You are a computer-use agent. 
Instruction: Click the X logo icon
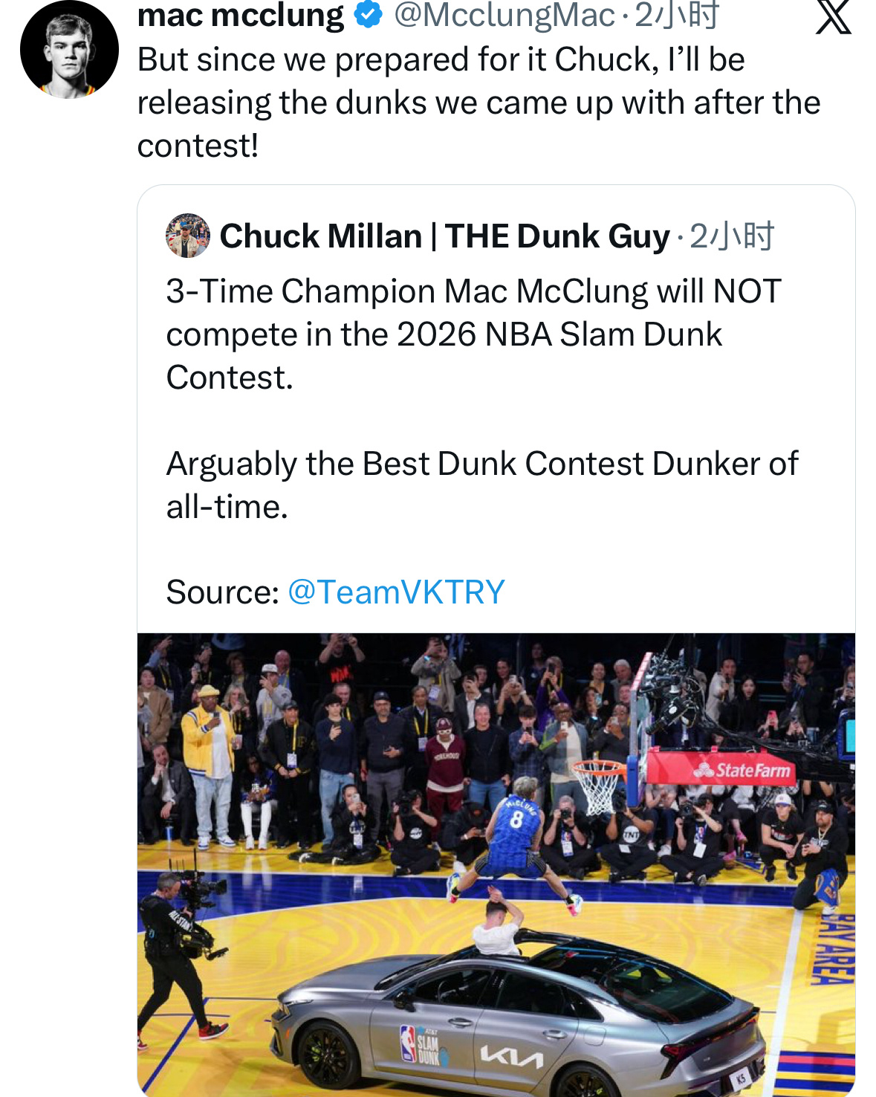click(x=833, y=16)
